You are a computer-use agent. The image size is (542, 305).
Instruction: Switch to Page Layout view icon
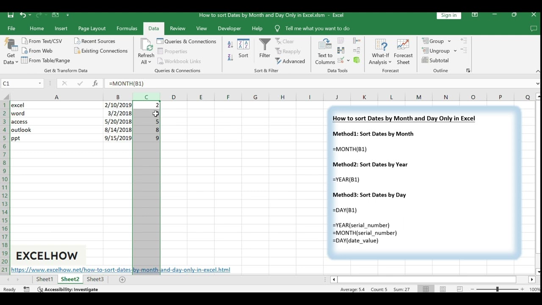point(442,289)
